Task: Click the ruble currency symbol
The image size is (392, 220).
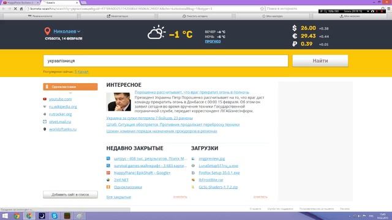Action: click(x=295, y=44)
